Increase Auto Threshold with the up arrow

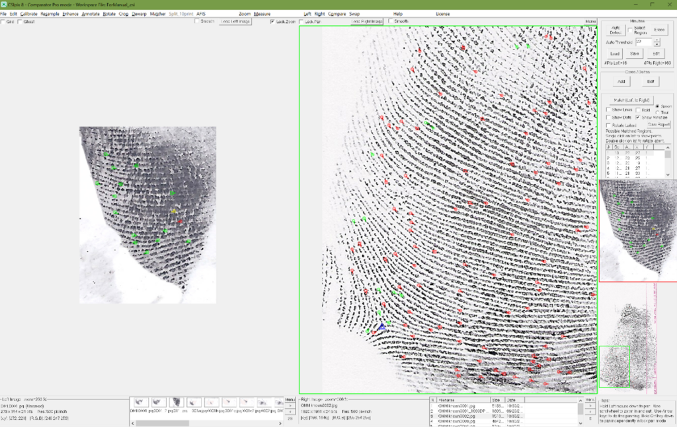(657, 40)
